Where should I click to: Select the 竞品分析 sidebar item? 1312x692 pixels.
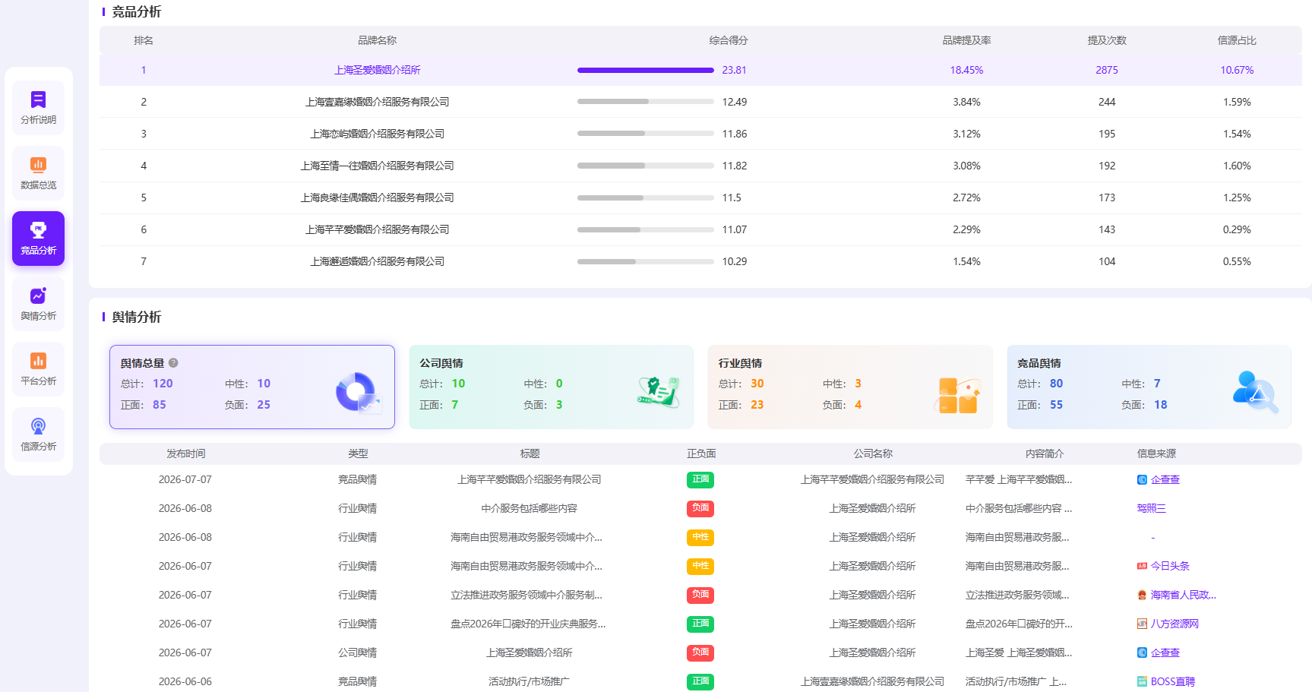coord(38,239)
